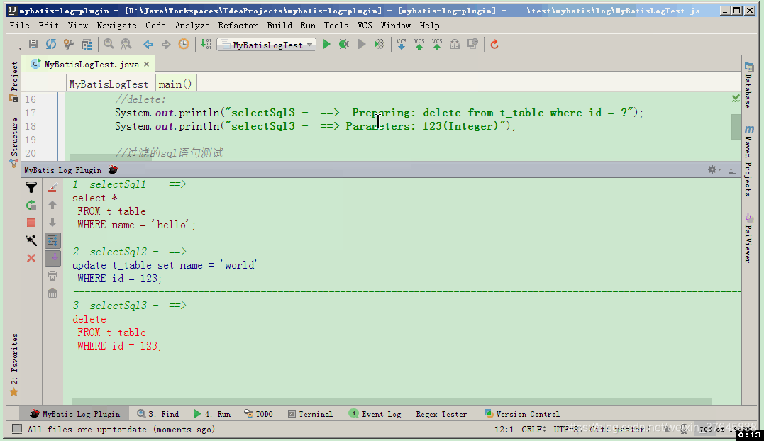Click the red Clear eraser icon in the MyBatis Log panel
The height and width of the screenshot is (441, 764).
pos(52,187)
